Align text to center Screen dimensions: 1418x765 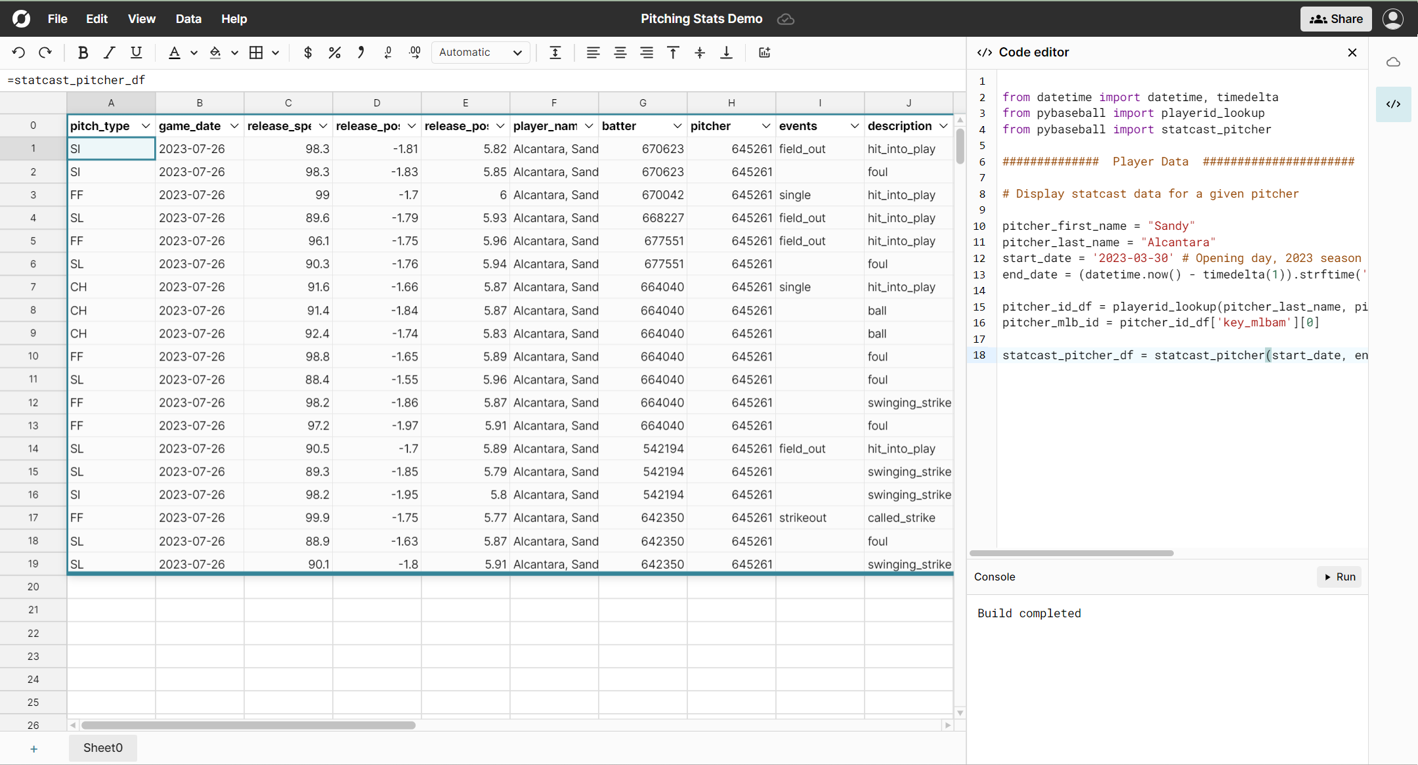[620, 53]
